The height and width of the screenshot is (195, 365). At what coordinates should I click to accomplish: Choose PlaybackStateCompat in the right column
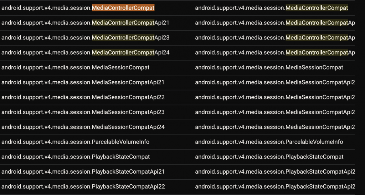[x=269, y=157]
